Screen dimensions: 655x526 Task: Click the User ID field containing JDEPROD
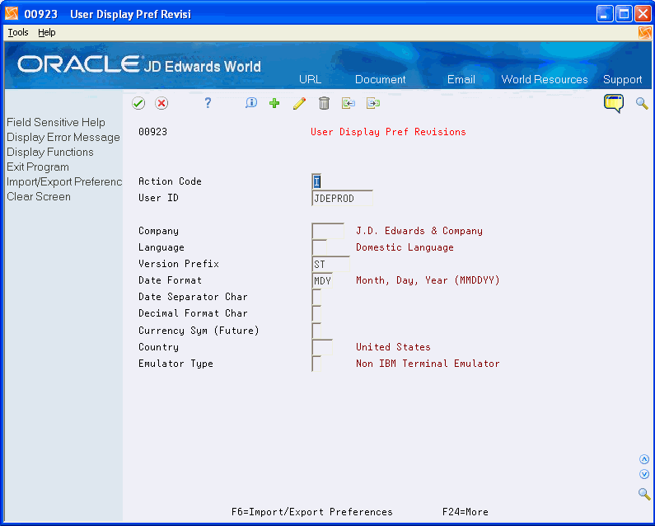point(342,198)
